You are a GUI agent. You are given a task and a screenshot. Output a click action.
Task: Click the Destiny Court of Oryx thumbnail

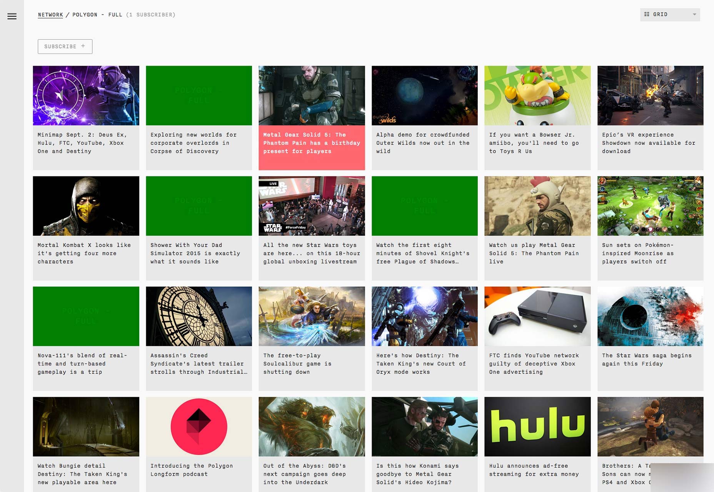click(x=425, y=316)
